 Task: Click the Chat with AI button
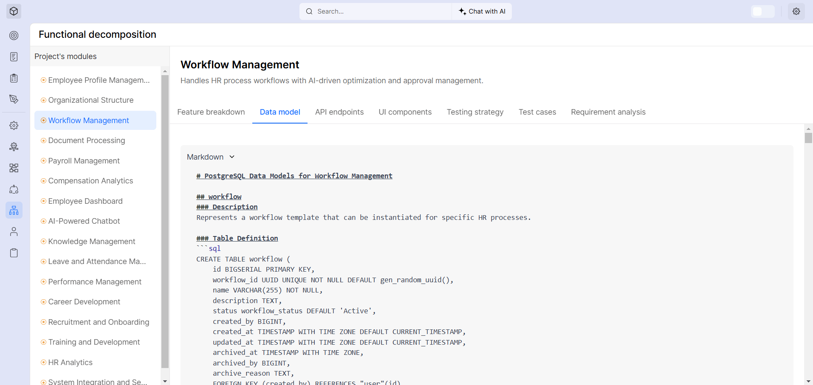tap(481, 11)
